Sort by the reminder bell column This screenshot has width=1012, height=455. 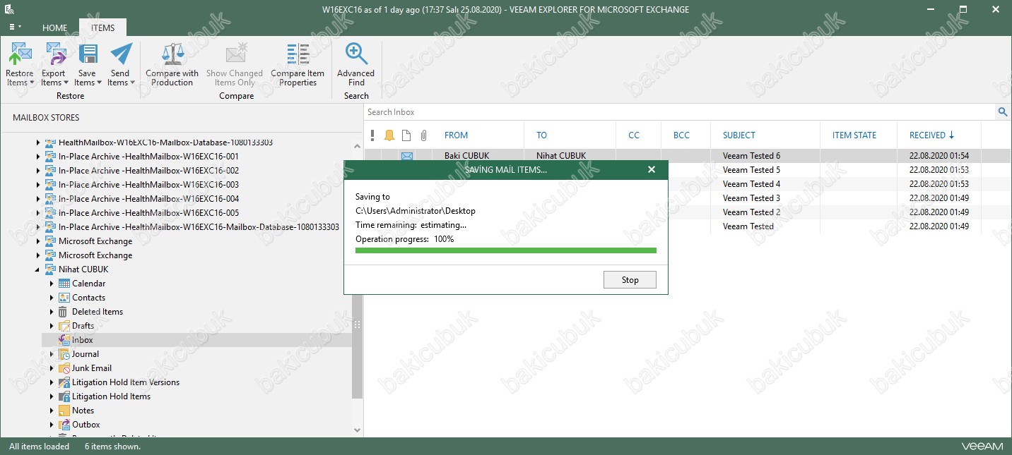(389, 135)
